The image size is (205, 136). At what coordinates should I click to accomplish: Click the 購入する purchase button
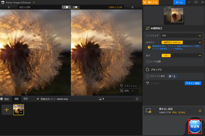[x=151, y=2]
